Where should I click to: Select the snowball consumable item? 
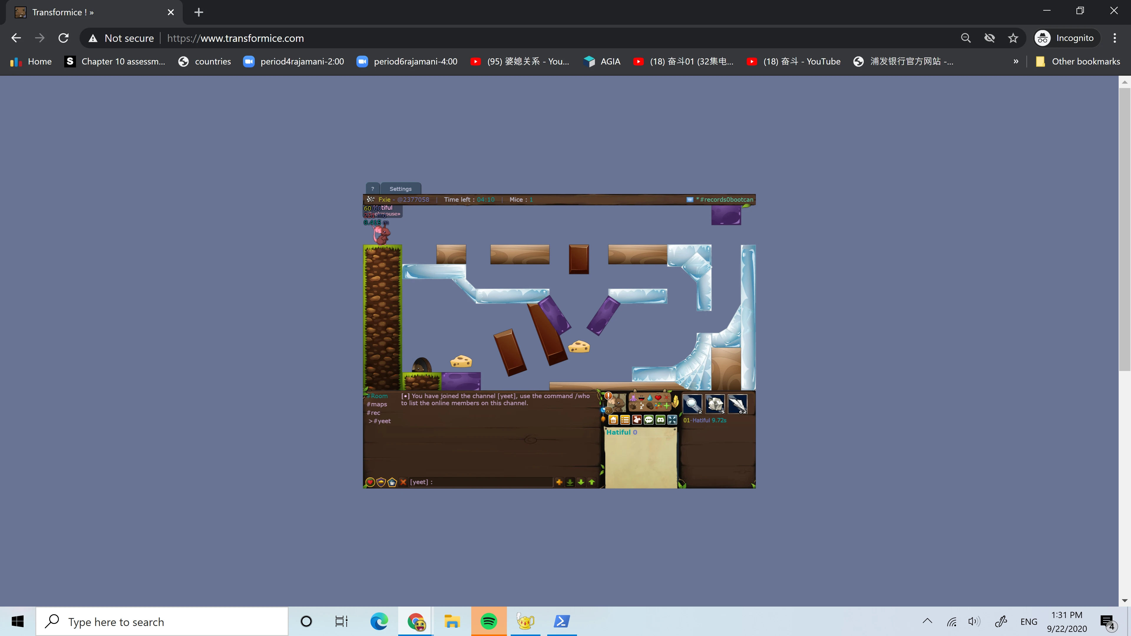692,404
